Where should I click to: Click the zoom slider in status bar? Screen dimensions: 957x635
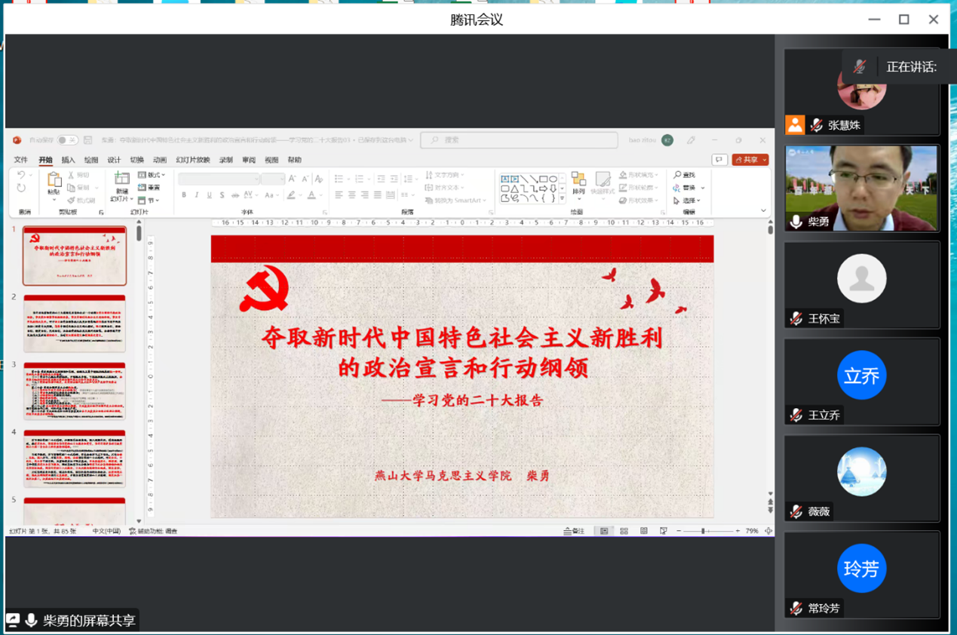pyautogui.click(x=703, y=531)
